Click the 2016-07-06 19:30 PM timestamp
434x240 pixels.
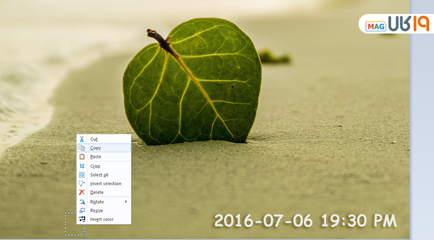(305, 221)
